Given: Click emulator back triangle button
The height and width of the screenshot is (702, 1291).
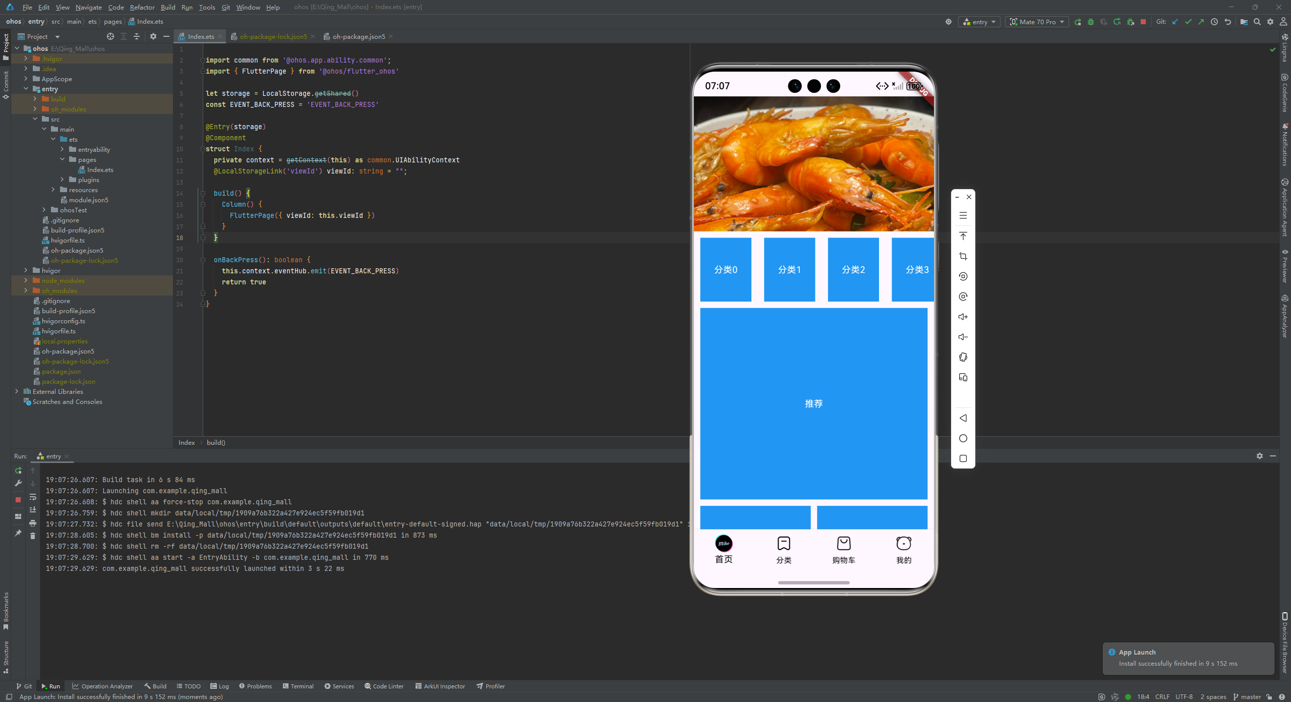Looking at the screenshot, I should 963,418.
